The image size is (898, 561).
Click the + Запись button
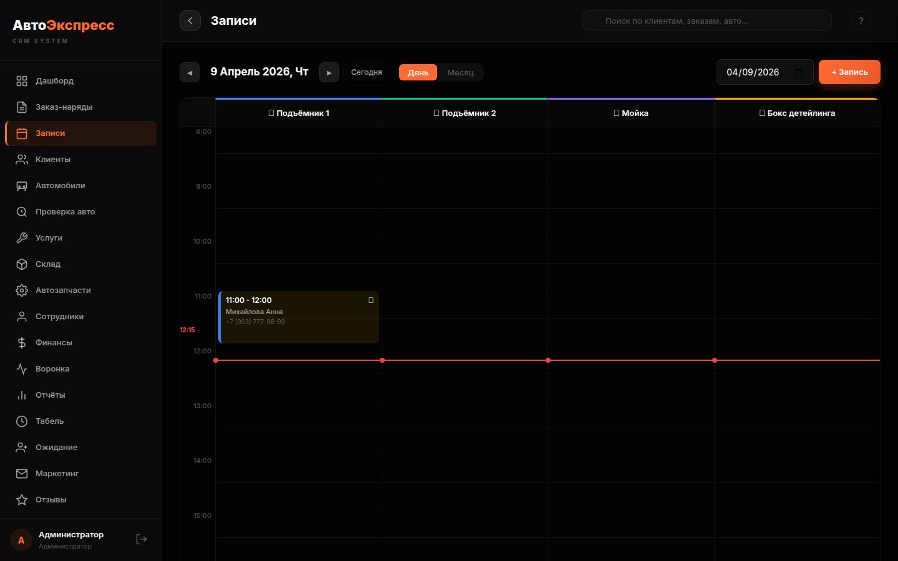click(x=849, y=72)
